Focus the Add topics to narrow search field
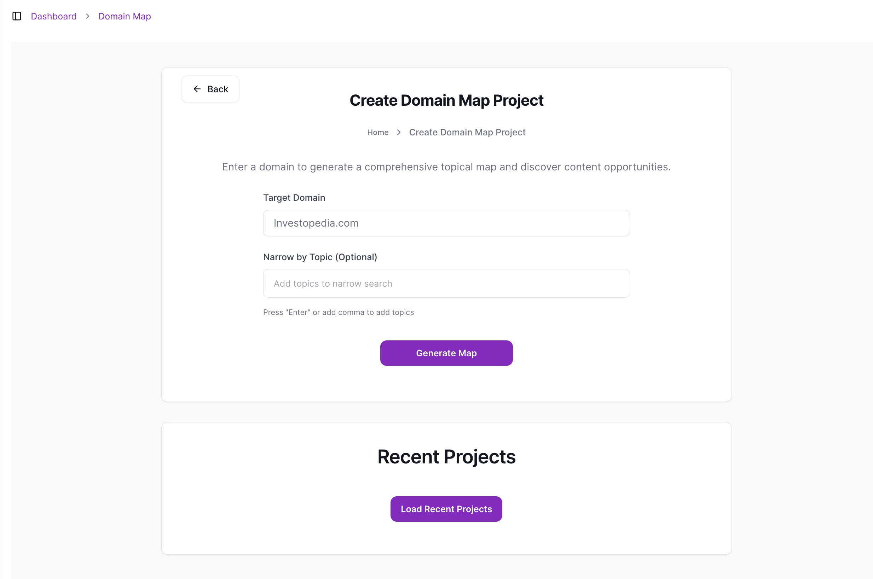Image resolution: width=873 pixels, height=579 pixels. (x=446, y=283)
